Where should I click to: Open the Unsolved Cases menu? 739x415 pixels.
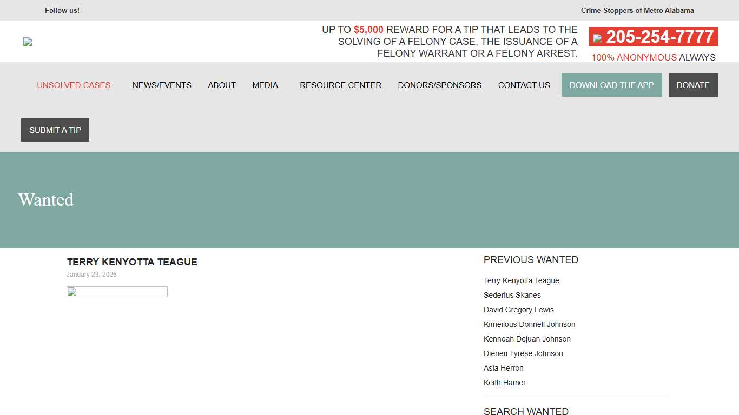tap(74, 85)
